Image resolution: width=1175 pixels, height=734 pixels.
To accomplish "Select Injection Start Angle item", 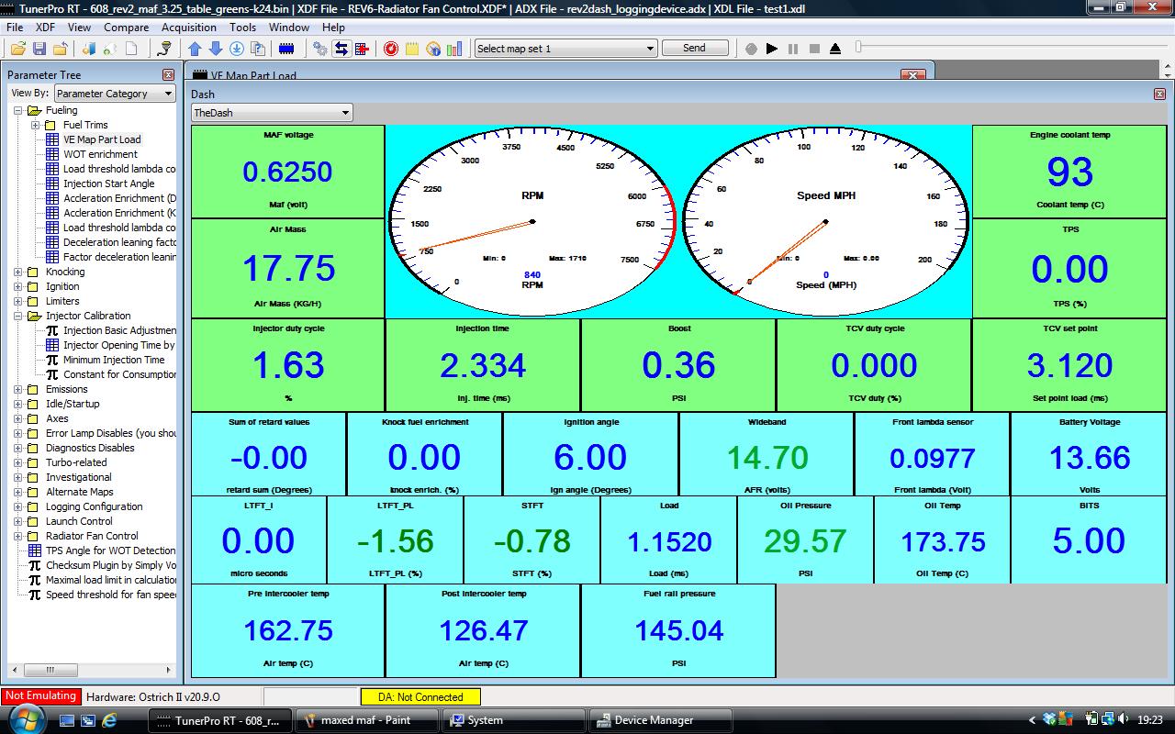I will (108, 183).
